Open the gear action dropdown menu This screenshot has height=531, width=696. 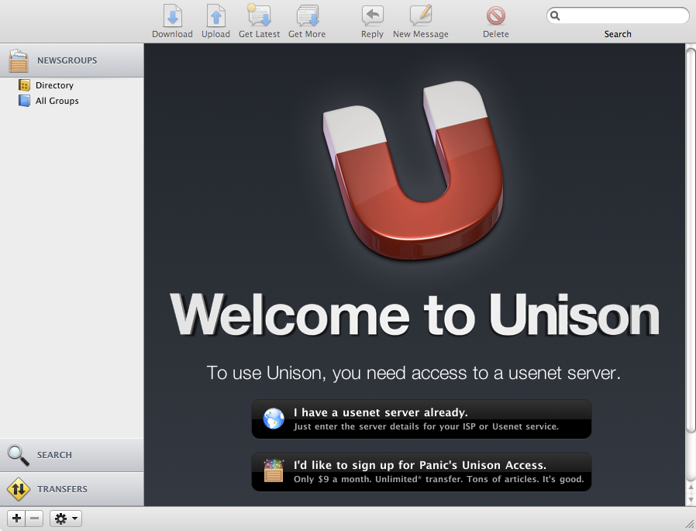[66, 519]
